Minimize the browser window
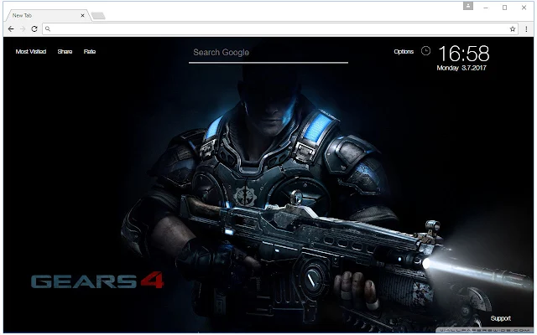 tap(486, 8)
